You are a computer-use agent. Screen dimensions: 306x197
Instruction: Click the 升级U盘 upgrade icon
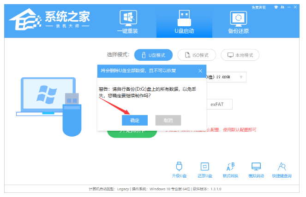click(x=179, y=169)
